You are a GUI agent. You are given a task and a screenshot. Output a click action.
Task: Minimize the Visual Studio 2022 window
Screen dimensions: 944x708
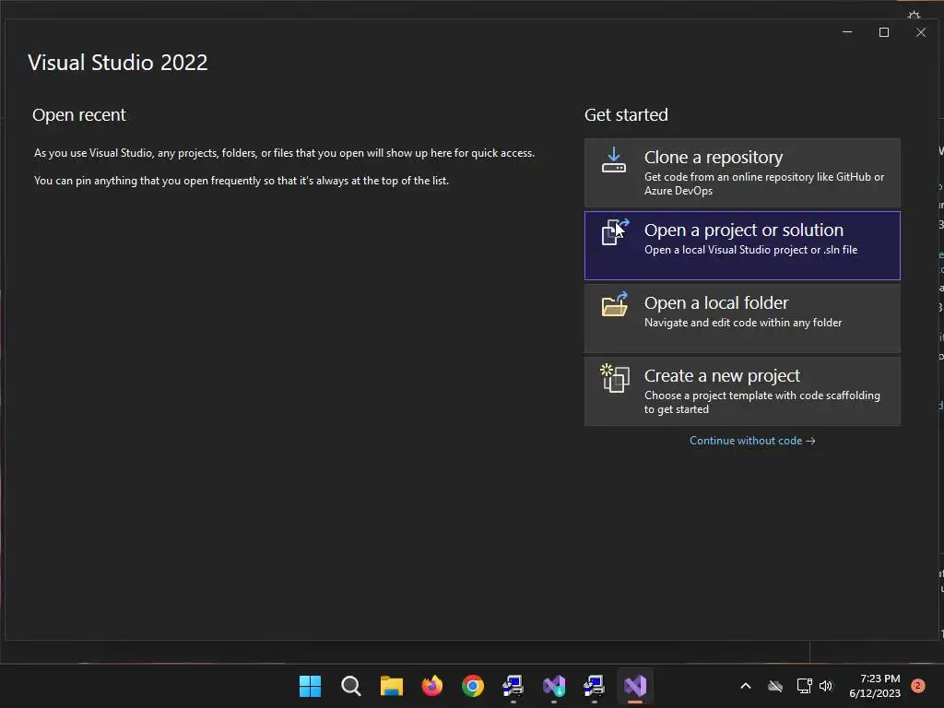tap(847, 32)
